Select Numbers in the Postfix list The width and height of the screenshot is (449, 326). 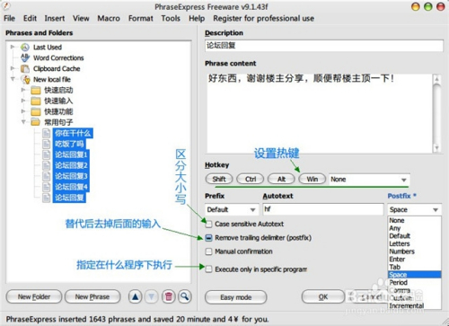414,251
